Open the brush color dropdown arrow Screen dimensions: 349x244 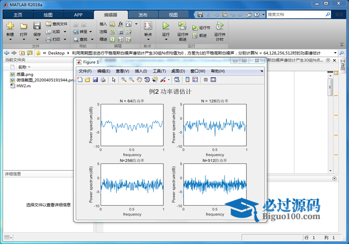point(169,80)
